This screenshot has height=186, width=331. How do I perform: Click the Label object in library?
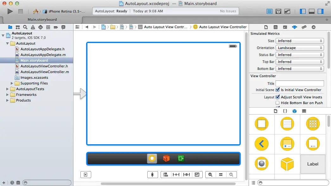pyautogui.click(x=313, y=164)
